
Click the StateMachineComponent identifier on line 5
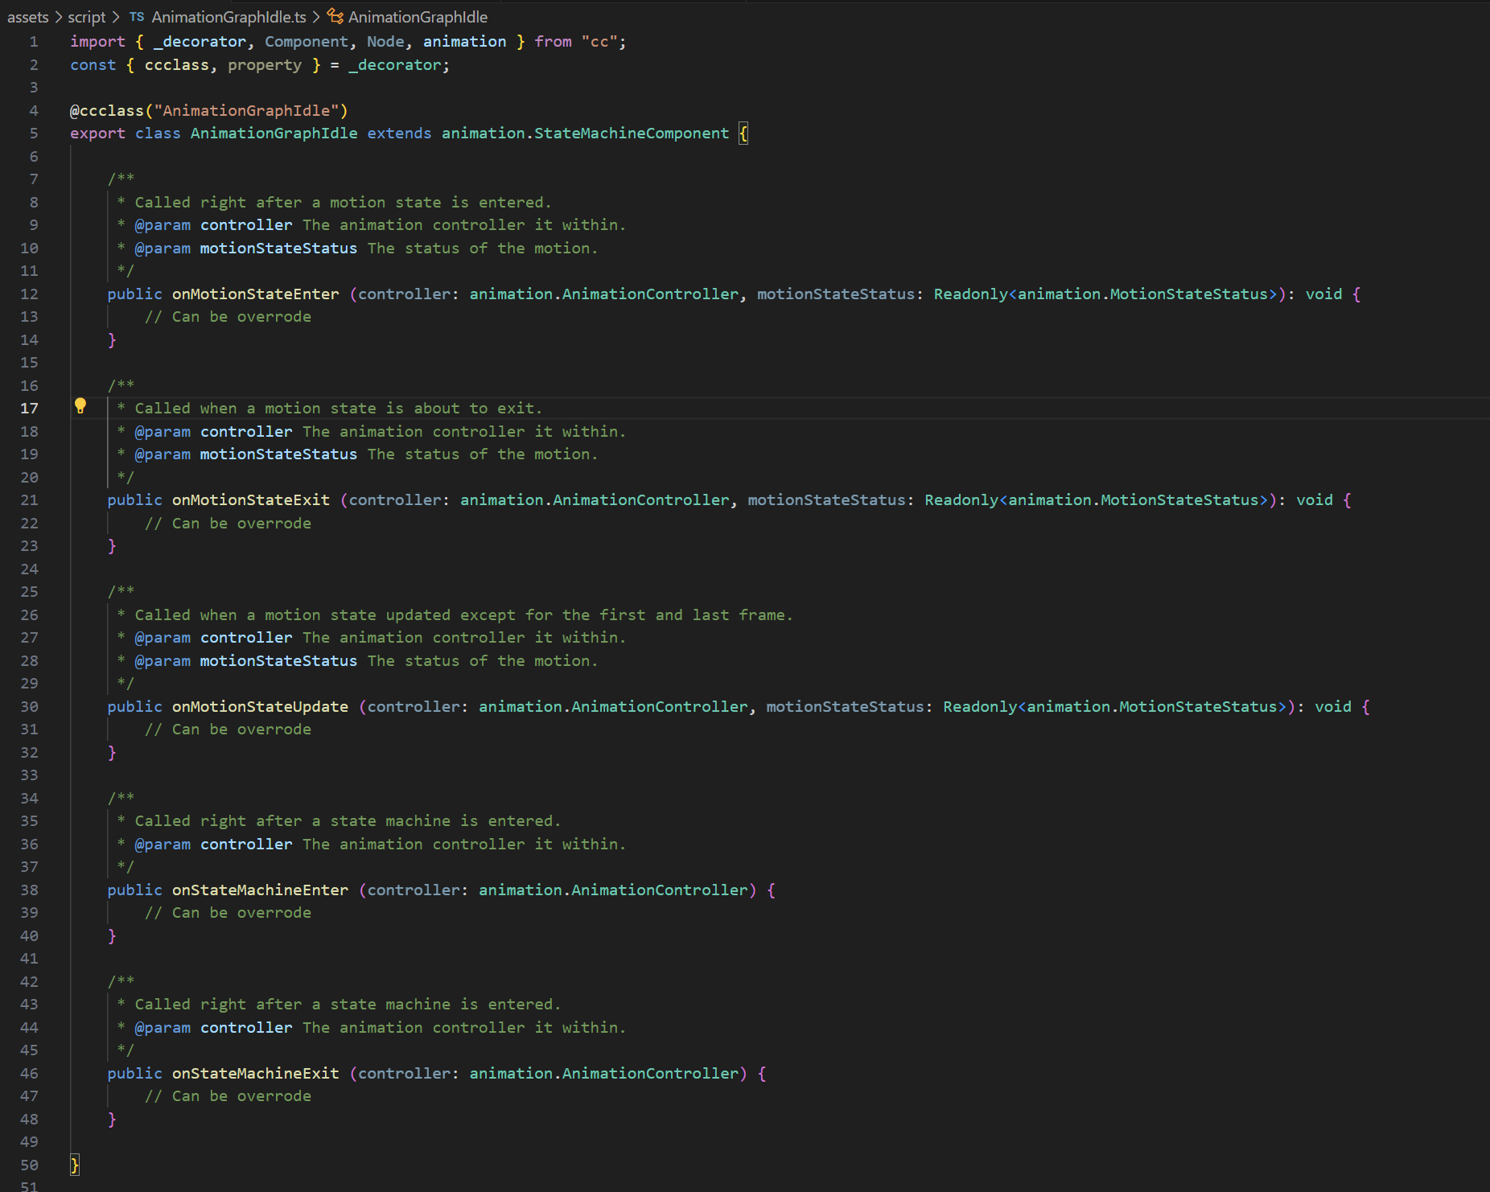pyautogui.click(x=632, y=133)
